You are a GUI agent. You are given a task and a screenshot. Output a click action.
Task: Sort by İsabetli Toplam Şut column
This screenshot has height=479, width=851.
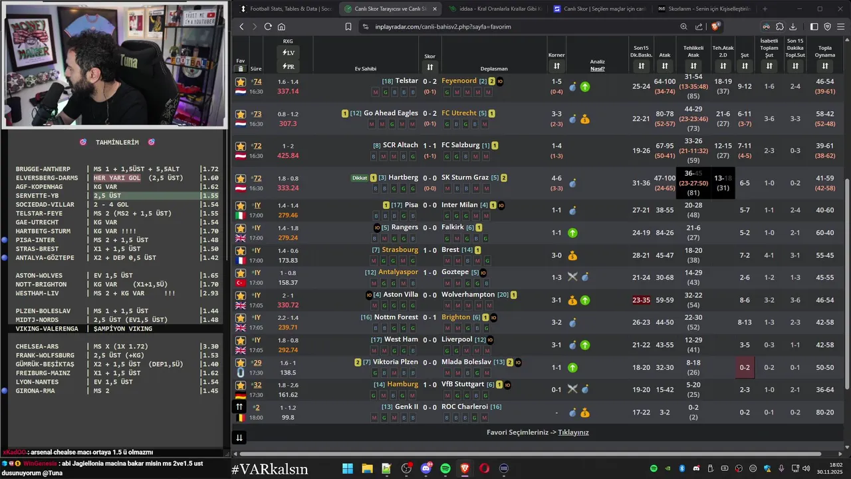(x=769, y=66)
